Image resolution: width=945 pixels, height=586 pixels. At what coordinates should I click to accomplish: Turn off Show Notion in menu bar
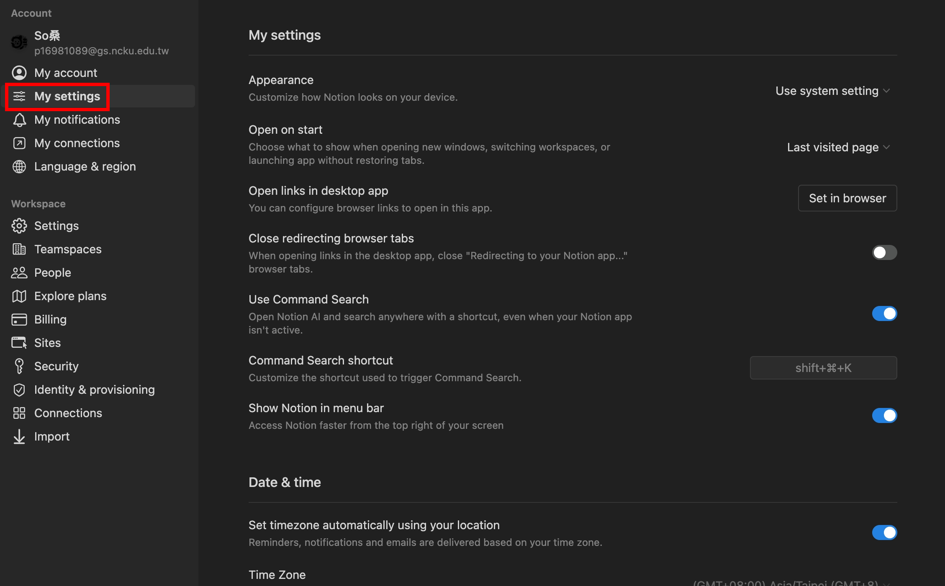point(884,415)
